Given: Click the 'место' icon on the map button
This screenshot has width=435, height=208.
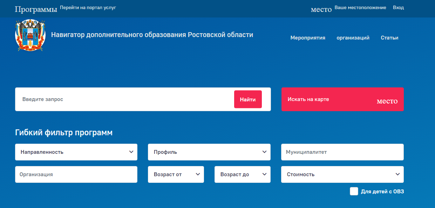Looking at the screenshot, I should tap(387, 101).
